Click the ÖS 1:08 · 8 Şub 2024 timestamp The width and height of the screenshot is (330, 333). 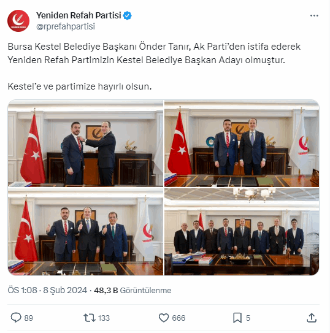click(47, 290)
